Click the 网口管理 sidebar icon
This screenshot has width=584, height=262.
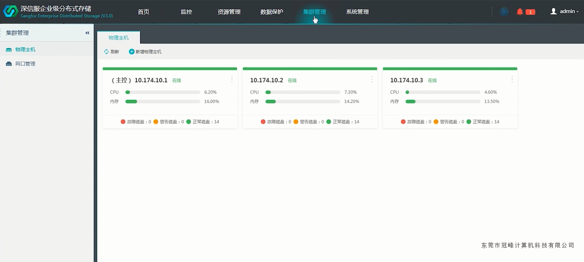point(9,64)
